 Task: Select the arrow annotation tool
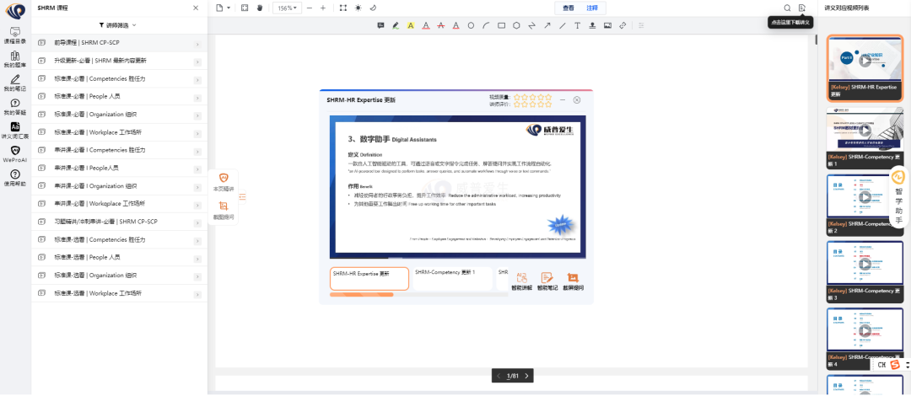[x=547, y=25]
